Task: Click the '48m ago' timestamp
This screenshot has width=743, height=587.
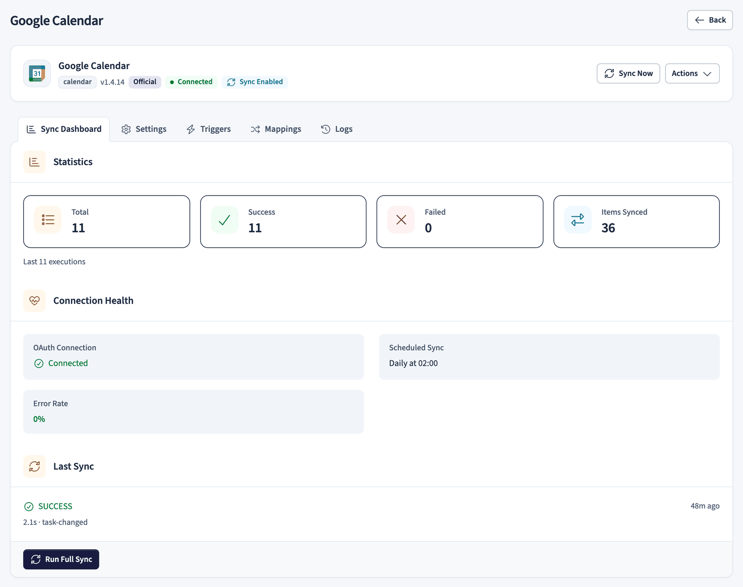Action: pos(705,506)
